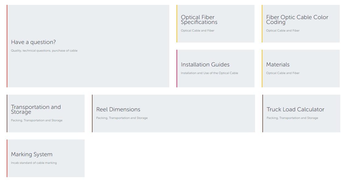This screenshot has height=182, width=347.
Task: Click 'Packing, Transportation and Storage' under Transportation and Storage
Action: [x=37, y=120]
